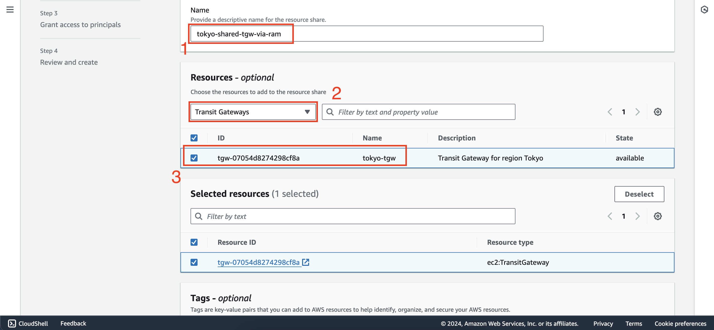Toggle the resources table header checkbox

point(194,137)
